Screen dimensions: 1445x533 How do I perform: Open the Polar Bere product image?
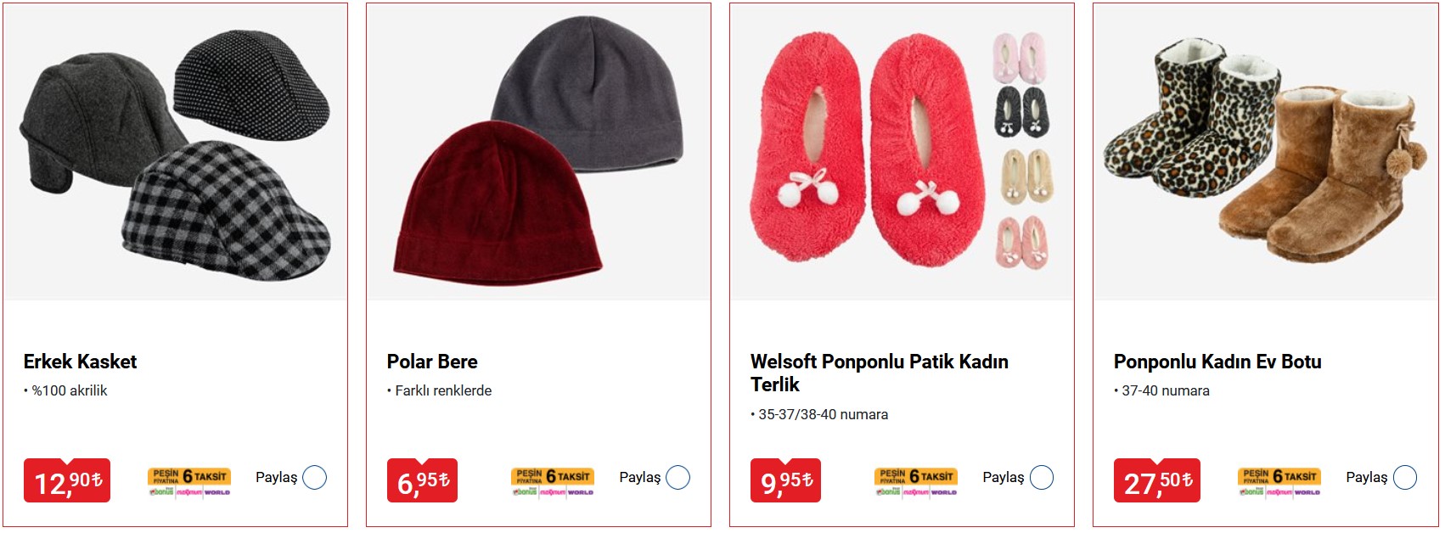(538, 153)
